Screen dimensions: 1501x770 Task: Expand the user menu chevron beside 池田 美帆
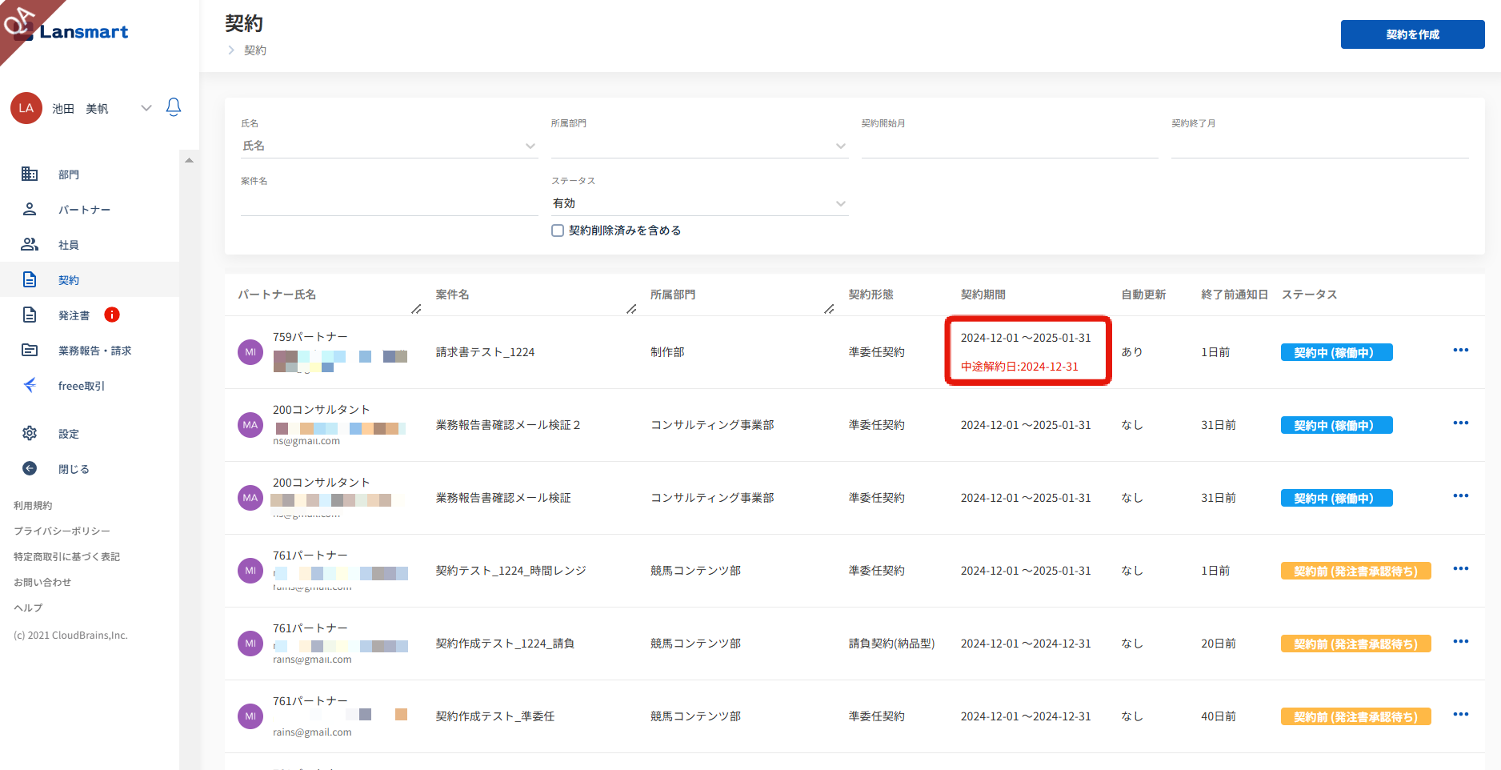[x=146, y=108]
